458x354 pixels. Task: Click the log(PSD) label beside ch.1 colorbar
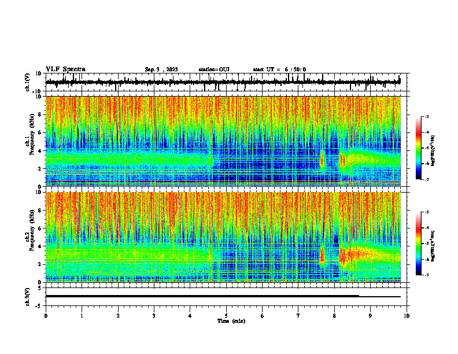coord(433,151)
